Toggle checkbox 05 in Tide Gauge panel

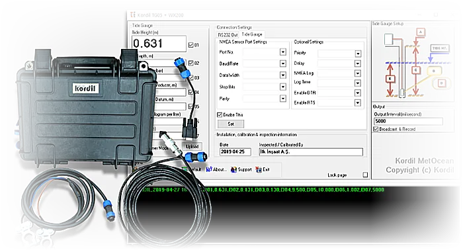(x=191, y=106)
